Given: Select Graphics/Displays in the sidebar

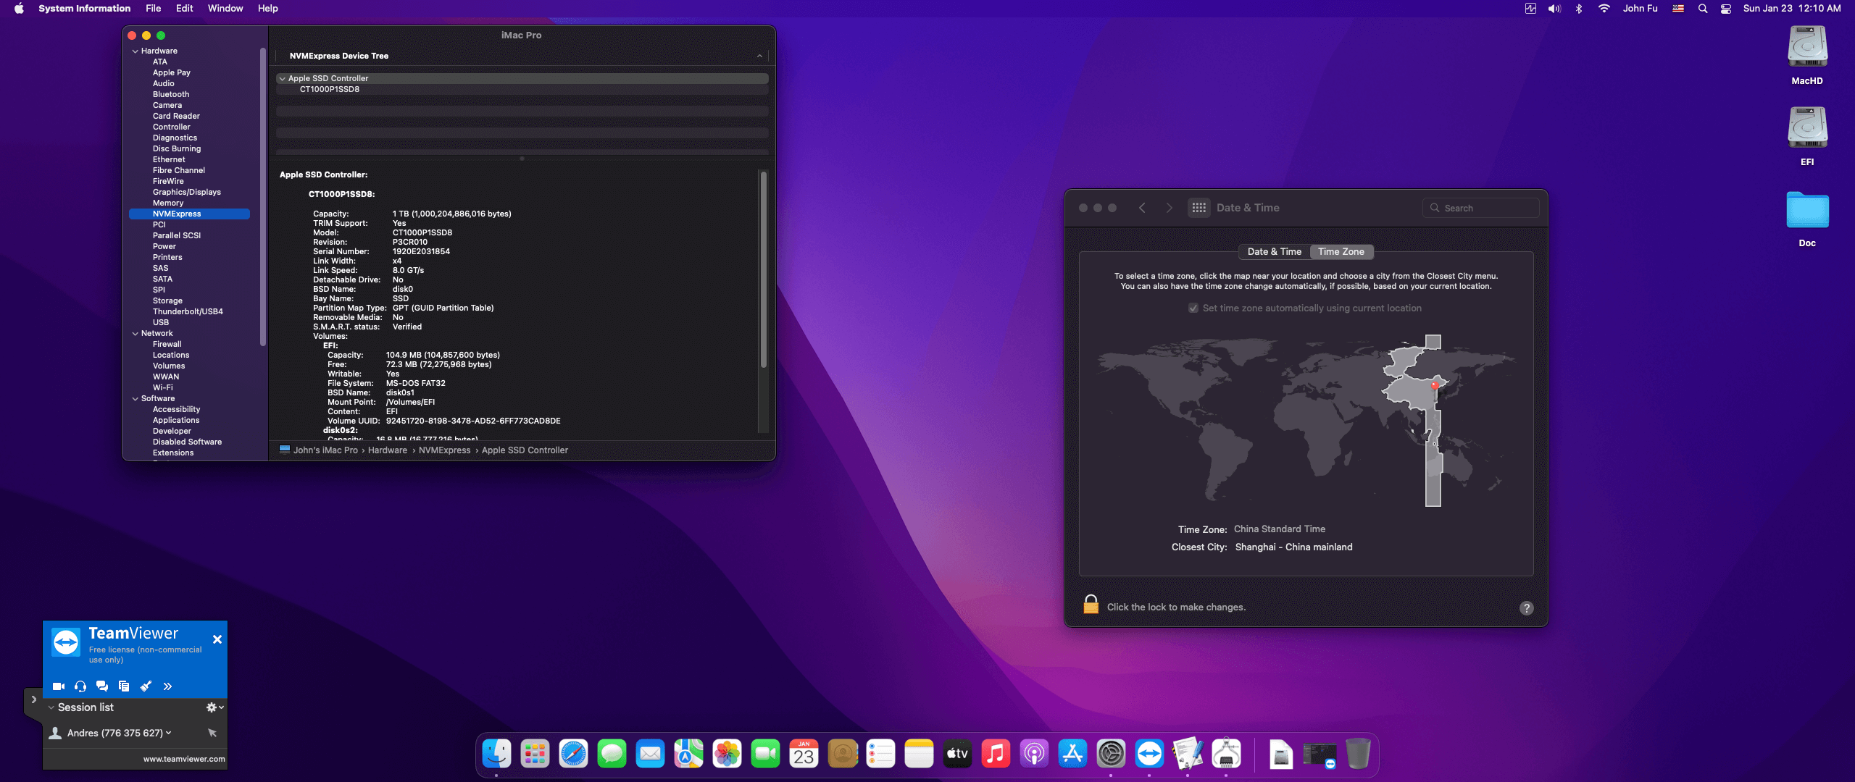Looking at the screenshot, I should tap(187, 193).
